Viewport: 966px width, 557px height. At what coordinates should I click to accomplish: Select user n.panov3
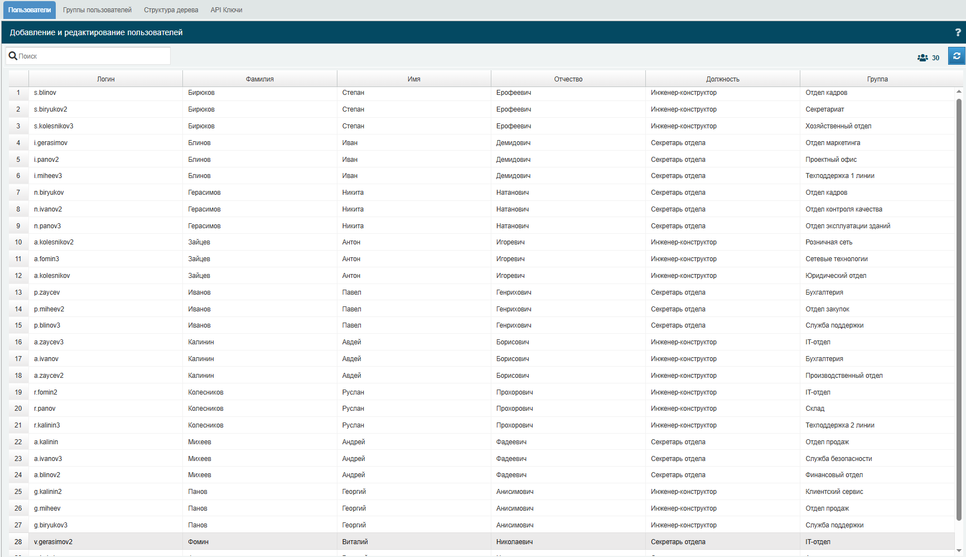pyautogui.click(x=47, y=226)
